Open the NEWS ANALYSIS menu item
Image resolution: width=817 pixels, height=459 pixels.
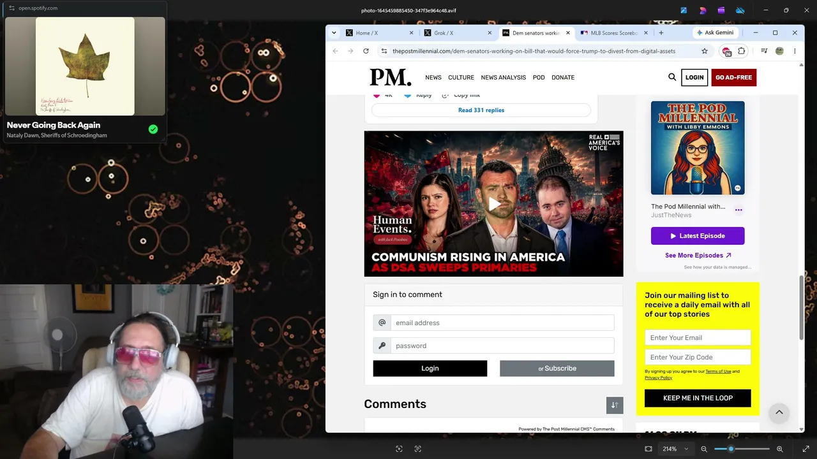point(504,77)
